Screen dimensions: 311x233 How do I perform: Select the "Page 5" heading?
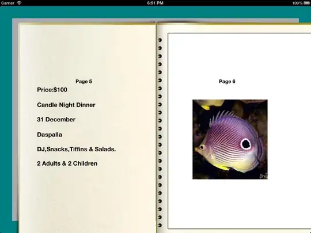(x=84, y=82)
